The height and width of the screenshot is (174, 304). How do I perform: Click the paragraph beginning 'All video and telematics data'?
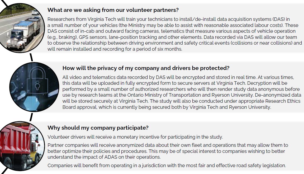[182, 92]
